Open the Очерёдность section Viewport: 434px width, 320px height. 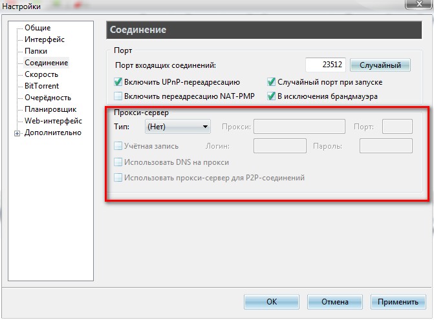click(48, 98)
